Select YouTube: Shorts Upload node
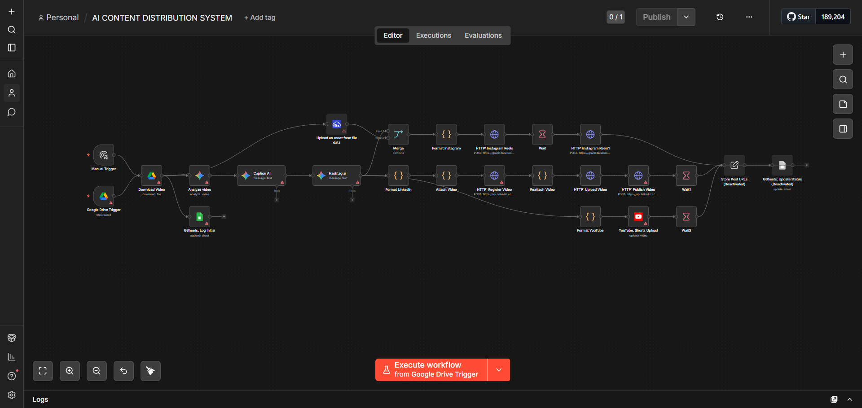 [x=638, y=217]
